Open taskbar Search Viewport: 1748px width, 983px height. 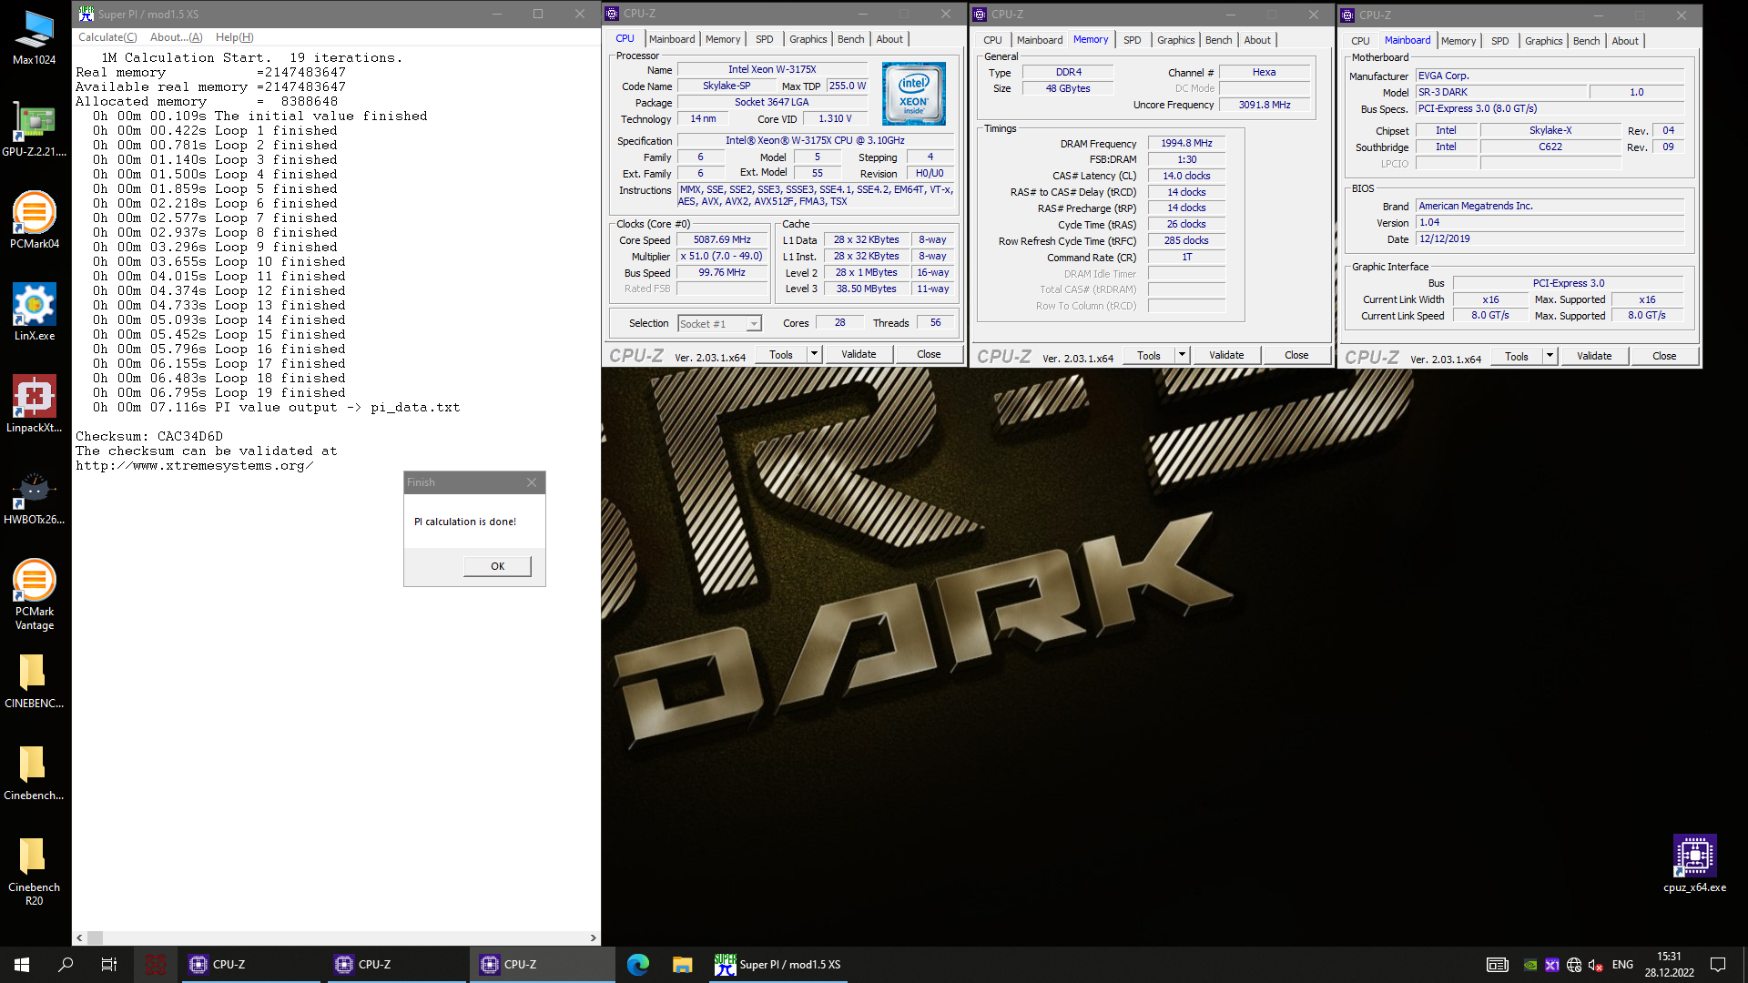pyautogui.click(x=66, y=965)
